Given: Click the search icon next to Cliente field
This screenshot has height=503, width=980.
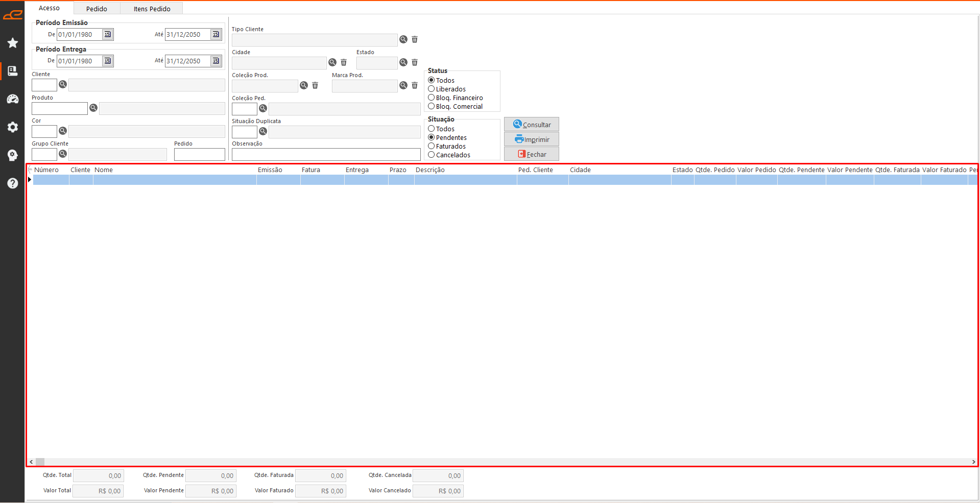Looking at the screenshot, I should click(x=63, y=85).
